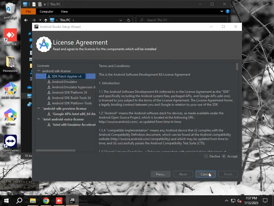The image size is (274, 206).
Task: Click download icon beside Intel x86 Emulator Accelerator
Action: [49, 125]
